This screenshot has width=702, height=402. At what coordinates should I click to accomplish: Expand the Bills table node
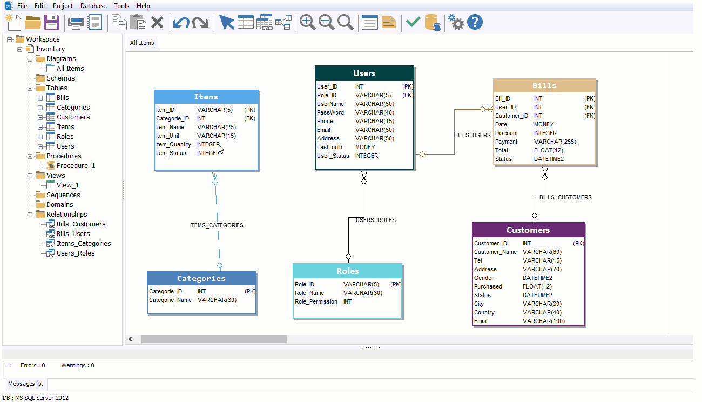pos(39,97)
